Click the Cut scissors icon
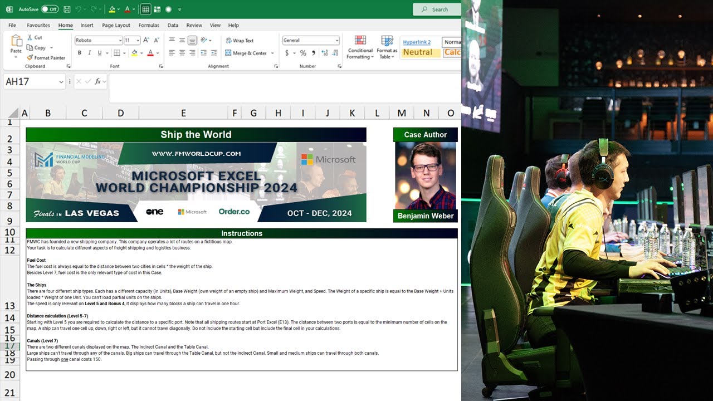713x401 pixels. pyautogui.click(x=30, y=37)
